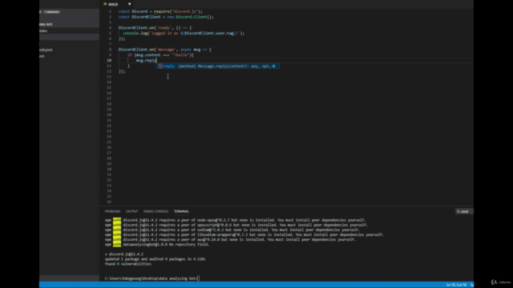Image resolution: width=513 pixels, height=288 pixels.
Task: Click the '1 UNSAVED' badge in Explorer
Action: click(x=51, y=12)
